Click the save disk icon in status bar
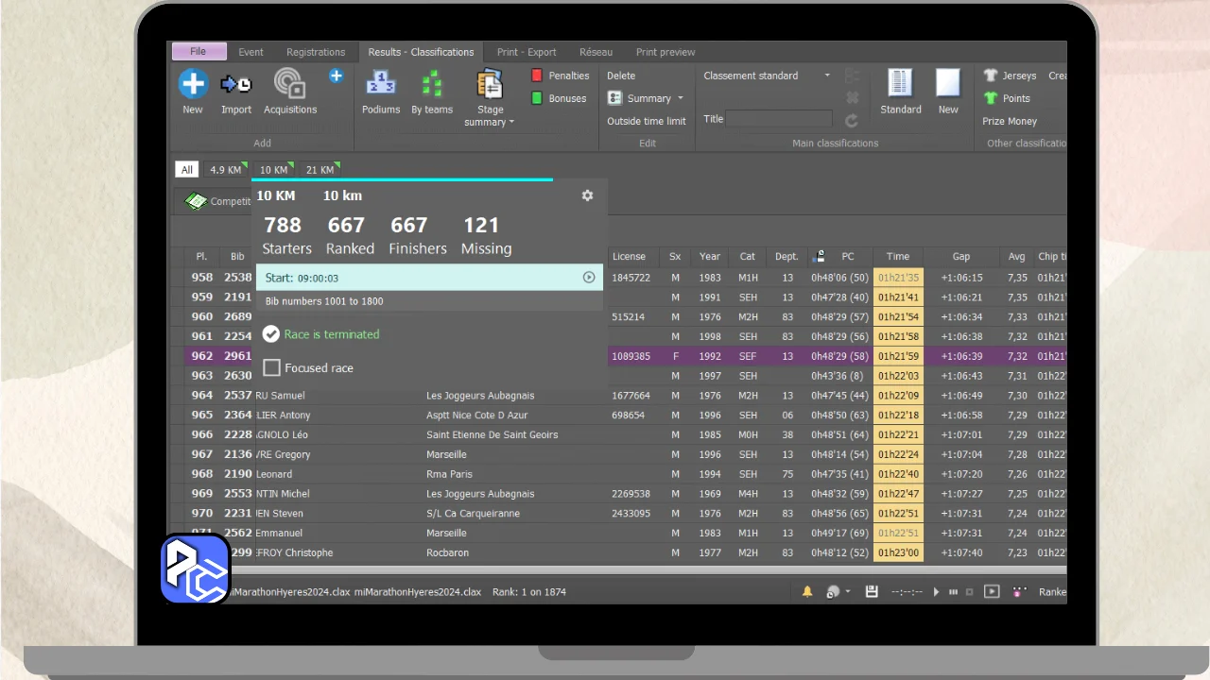The height and width of the screenshot is (680, 1210). tap(872, 592)
